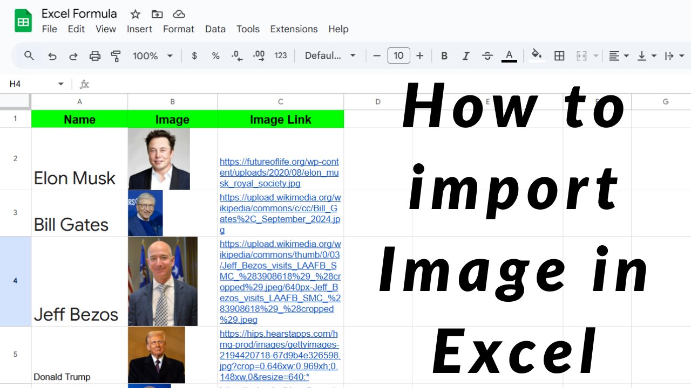Click the redo arrow
Screen dimensions: 691x388
click(x=73, y=56)
